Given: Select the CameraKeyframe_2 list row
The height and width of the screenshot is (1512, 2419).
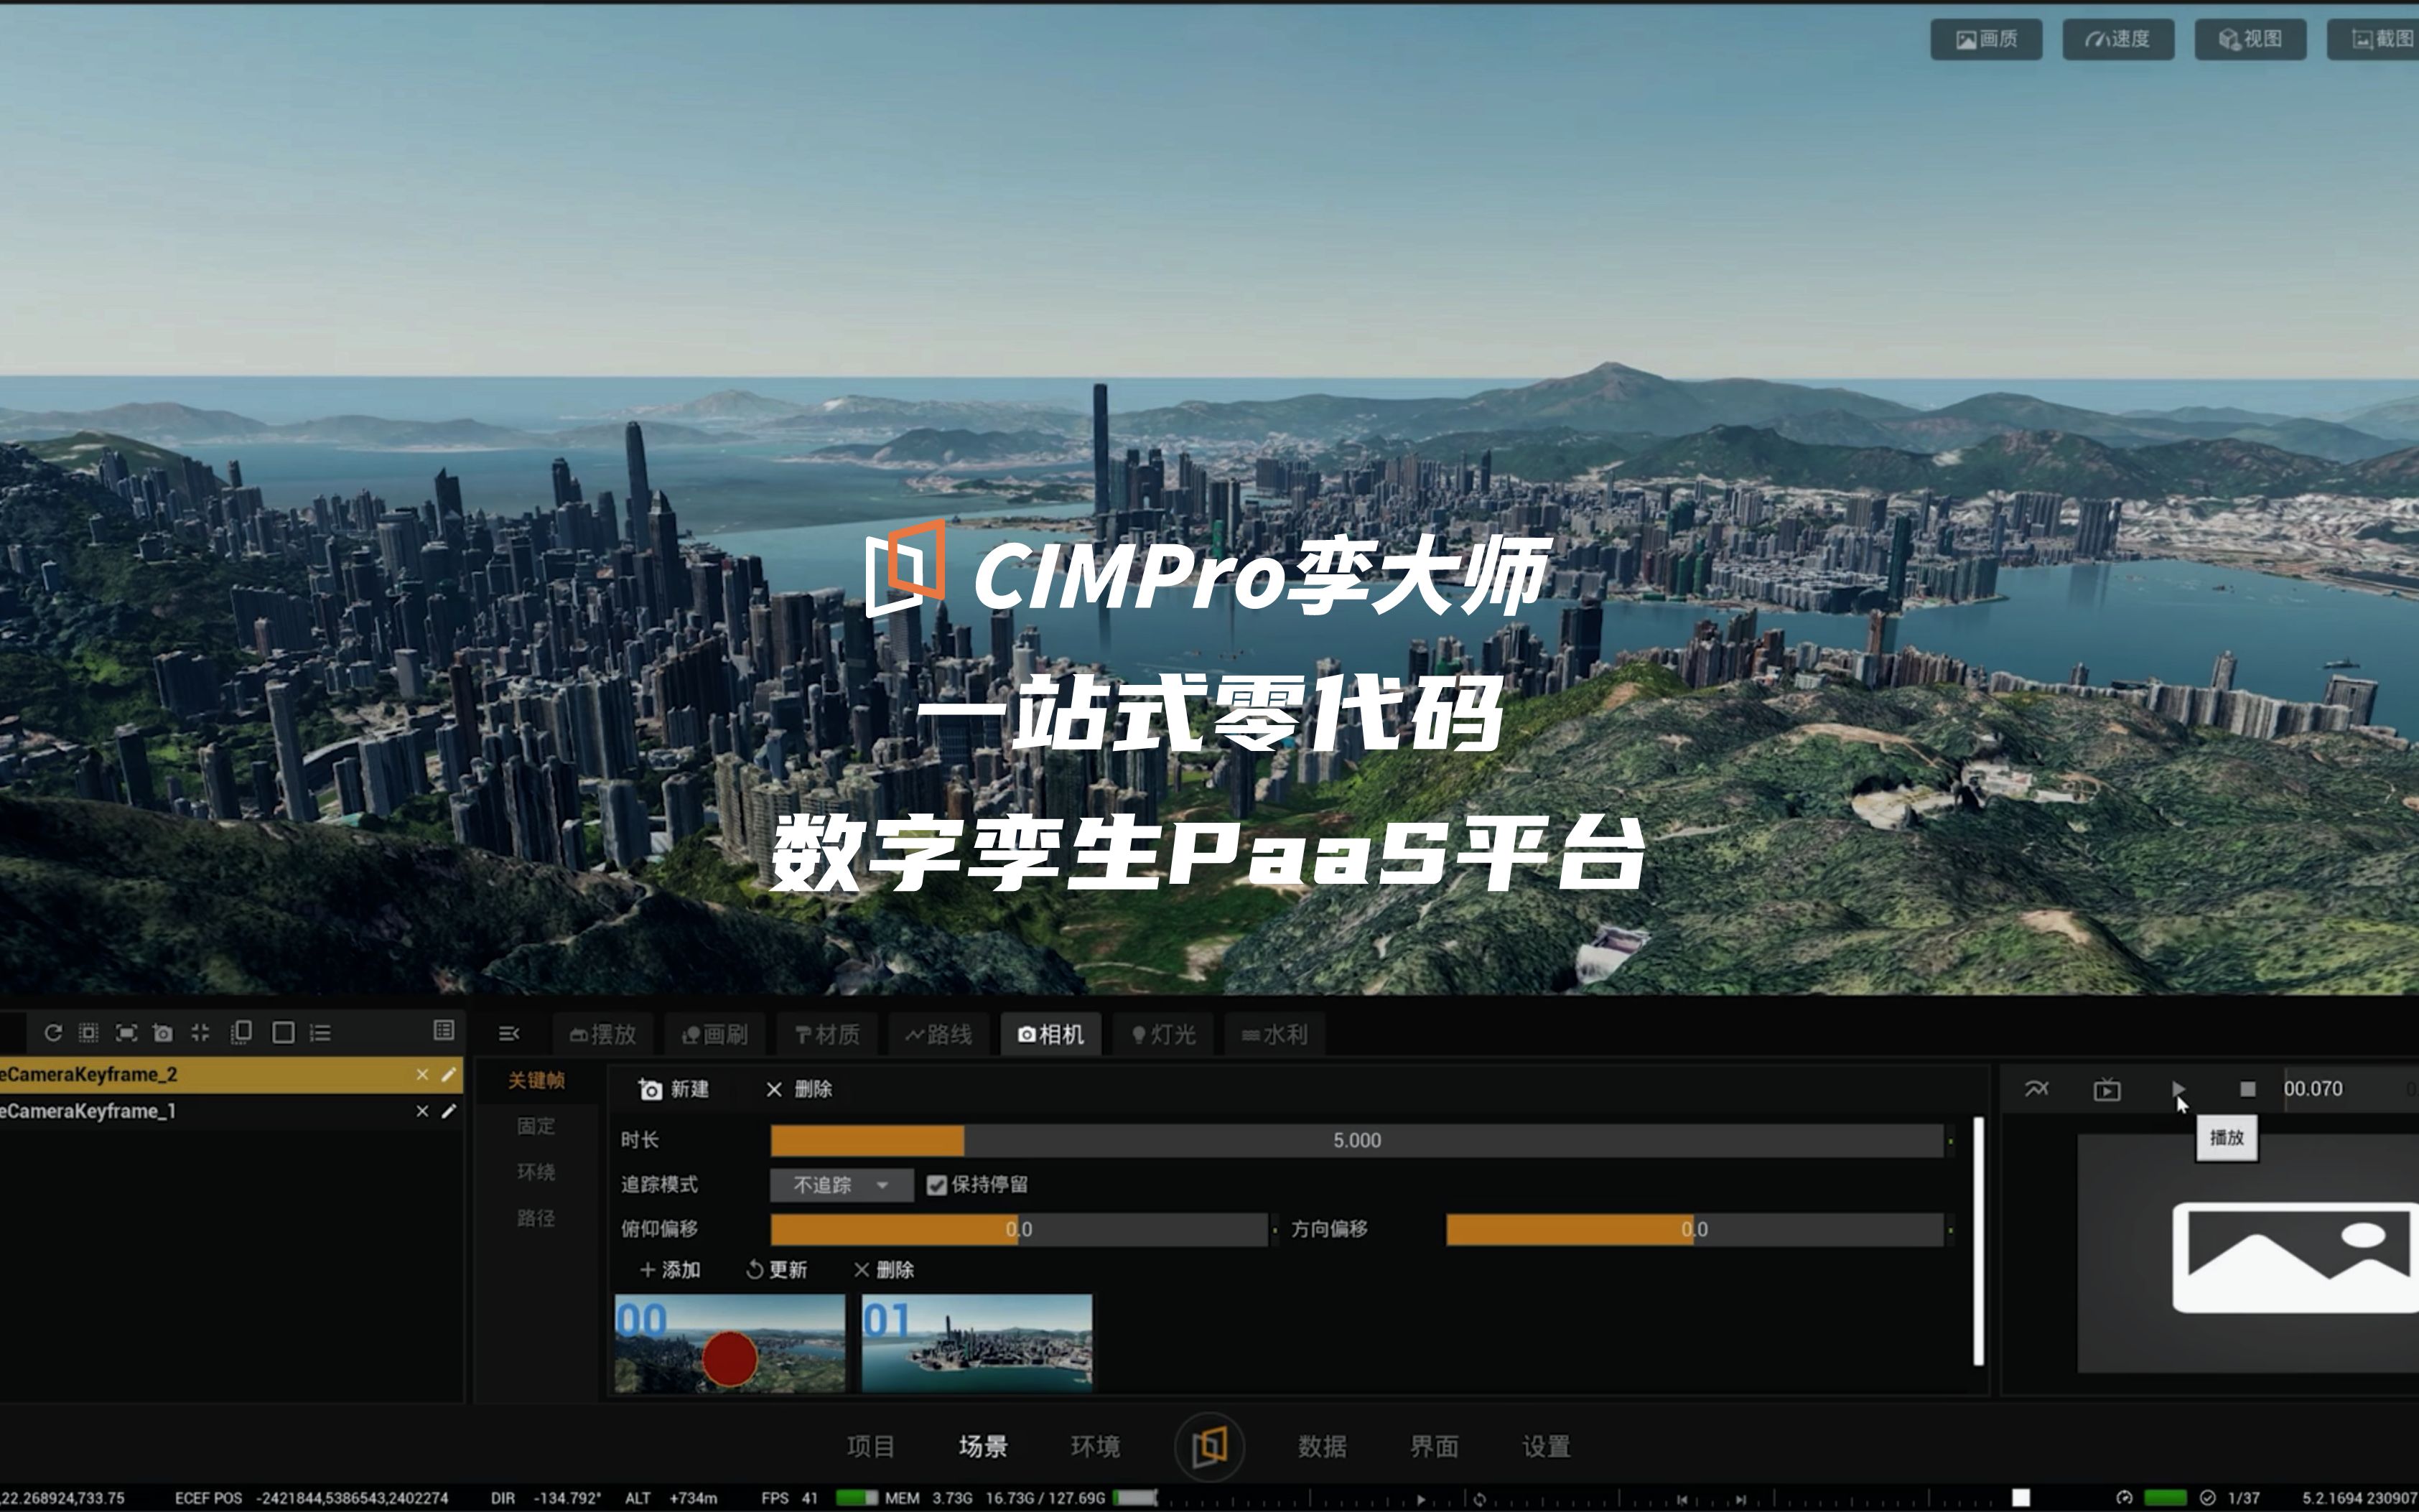Looking at the screenshot, I should click(231, 1075).
